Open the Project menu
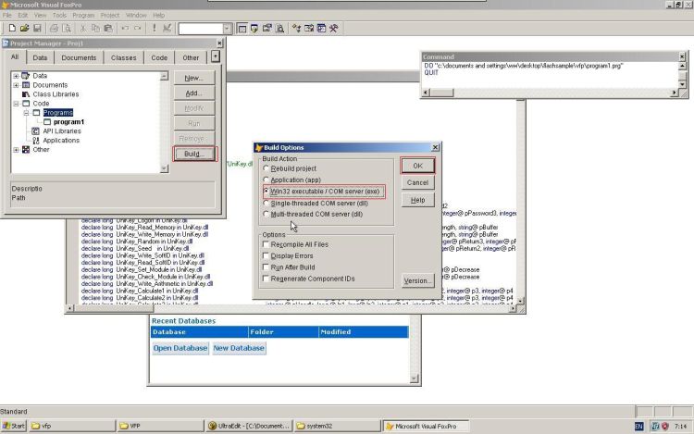 click(110, 15)
